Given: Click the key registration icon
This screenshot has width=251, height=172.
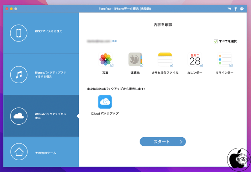Looking at the screenshot, I should 235,9.
